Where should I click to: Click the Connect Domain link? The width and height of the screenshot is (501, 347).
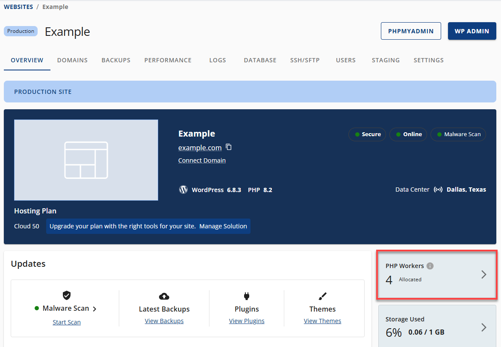coord(202,160)
